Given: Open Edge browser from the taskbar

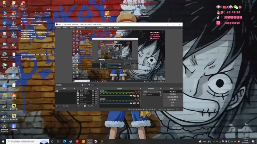Looking at the screenshot, I should [x=65, y=141].
